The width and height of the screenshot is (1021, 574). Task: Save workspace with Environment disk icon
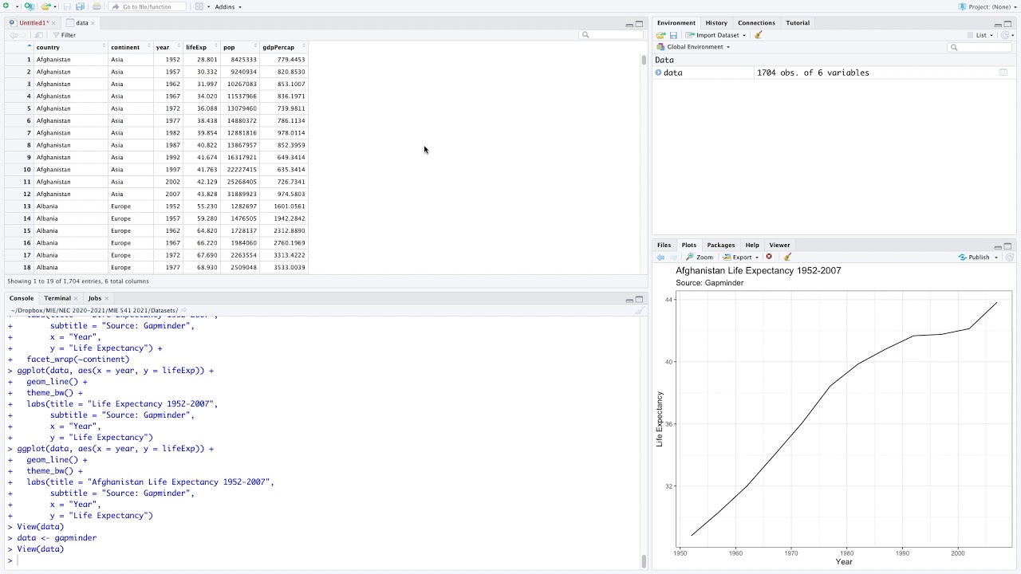click(673, 35)
